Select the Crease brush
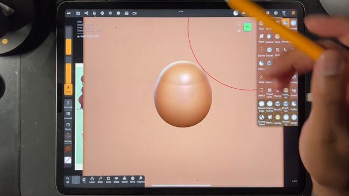The width and height of the screenshot is (349, 196). 269,52
